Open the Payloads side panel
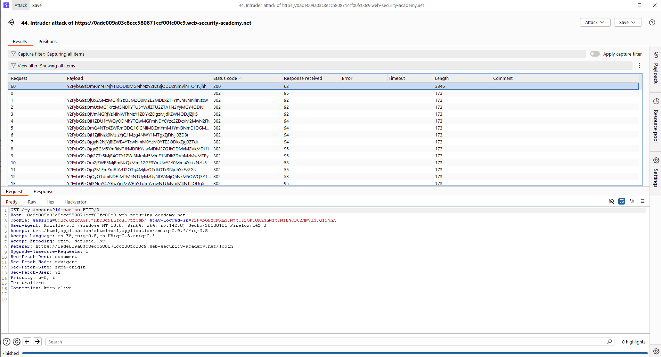Image resolution: width=661 pixels, height=357 pixels. [x=655, y=68]
